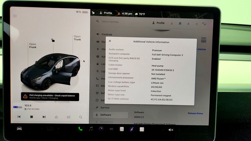Open the Controls settings tab
The image size is (251, 141).
104,34
